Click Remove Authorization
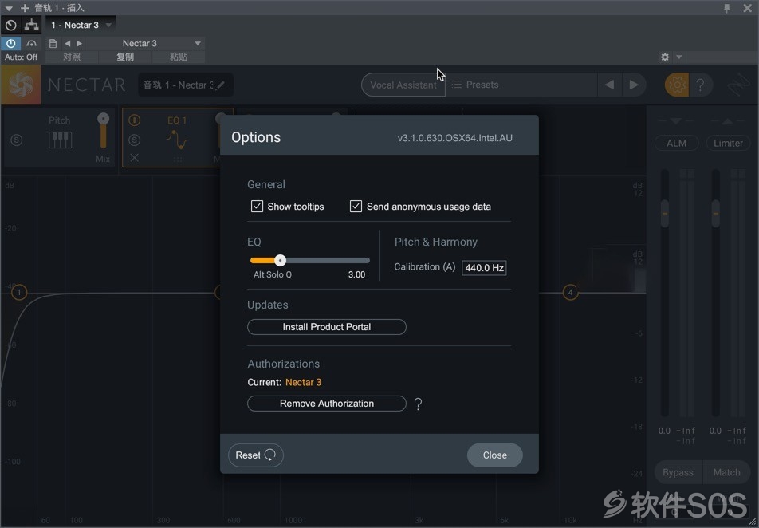 tap(327, 404)
